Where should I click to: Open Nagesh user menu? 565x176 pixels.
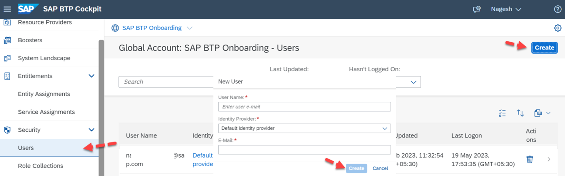(506, 9)
